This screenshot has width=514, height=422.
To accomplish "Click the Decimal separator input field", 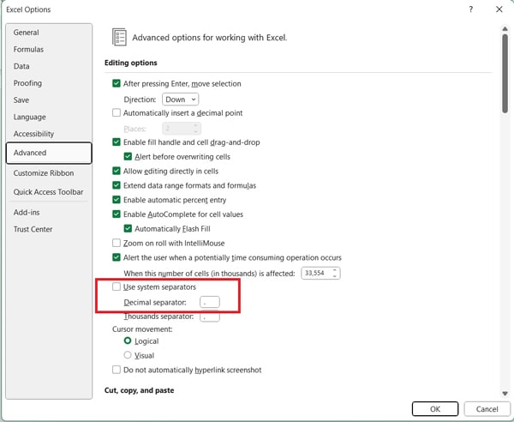I will tap(209, 302).
